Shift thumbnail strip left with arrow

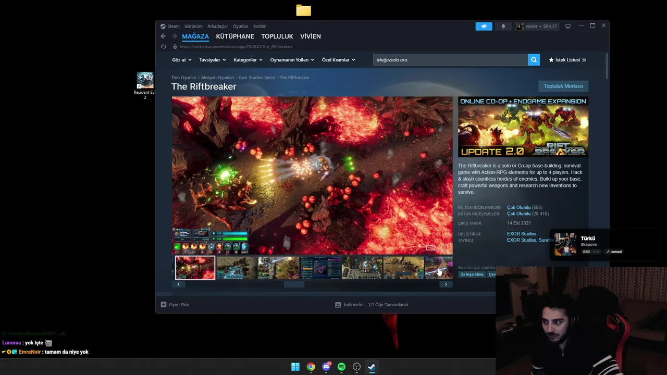coord(178,284)
